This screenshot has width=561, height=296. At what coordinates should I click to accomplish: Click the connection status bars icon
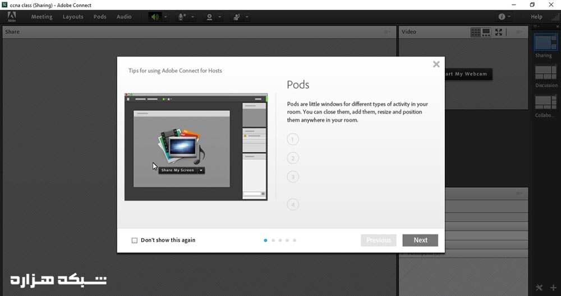pyautogui.click(x=555, y=17)
